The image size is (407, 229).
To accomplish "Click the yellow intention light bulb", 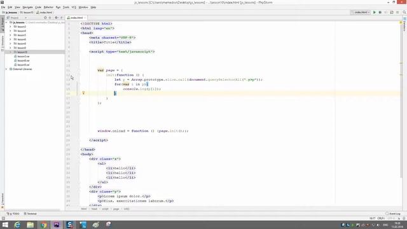I will [83, 93].
